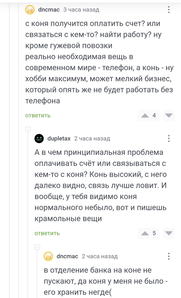The width and height of the screenshot is (181, 298).
Task: Click the '2 часа назад' timestamp beside dupletax
Action: (x=92, y=139)
